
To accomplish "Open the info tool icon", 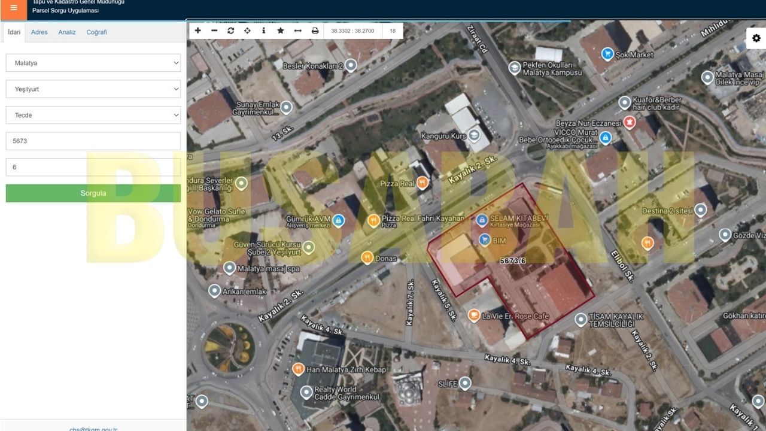I will pyautogui.click(x=264, y=31).
